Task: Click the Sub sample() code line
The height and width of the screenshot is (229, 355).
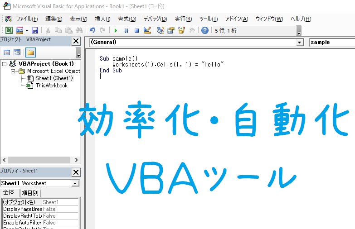Action: point(119,58)
